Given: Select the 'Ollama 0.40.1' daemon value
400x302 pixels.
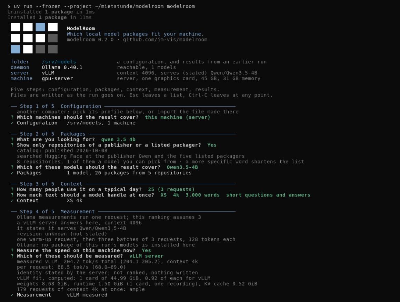Looking at the screenshot, I should click(x=62, y=67).
